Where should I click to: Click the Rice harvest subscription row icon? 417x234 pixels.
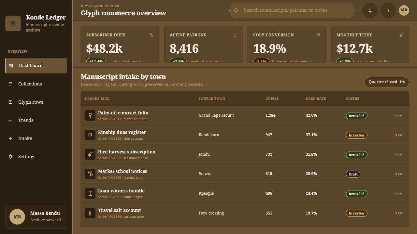pyautogui.click(x=90, y=154)
